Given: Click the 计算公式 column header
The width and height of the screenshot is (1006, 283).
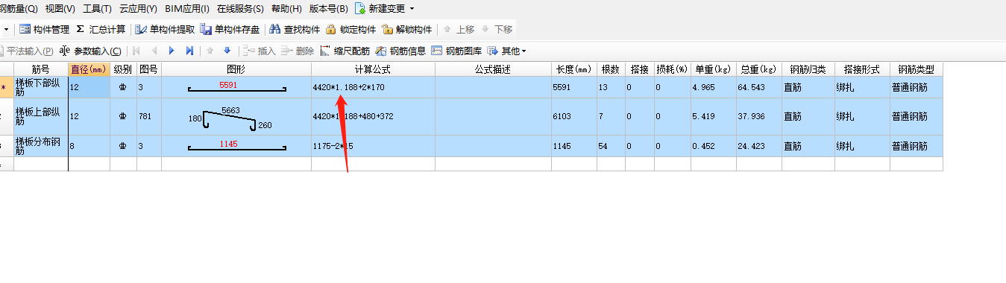Looking at the screenshot, I should pos(373,69).
